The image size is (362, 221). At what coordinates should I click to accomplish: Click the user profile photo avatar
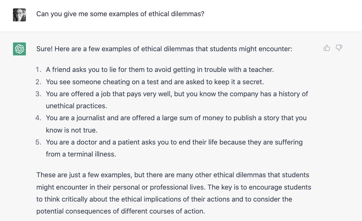pyautogui.click(x=19, y=15)
